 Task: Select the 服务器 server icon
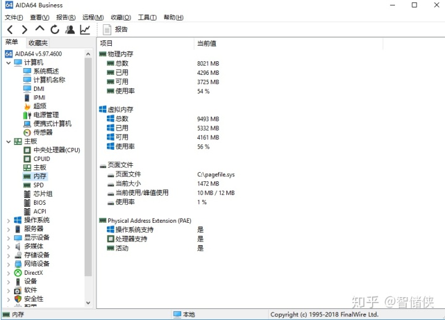(x=18, y=229)
